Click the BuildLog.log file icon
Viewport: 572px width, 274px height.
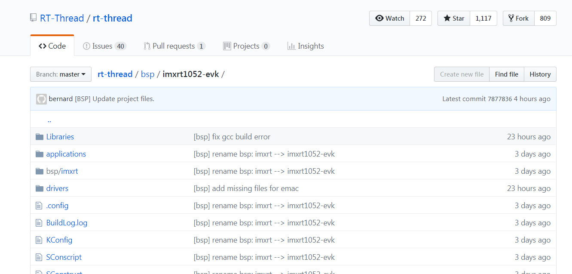(x=39, y=223)
